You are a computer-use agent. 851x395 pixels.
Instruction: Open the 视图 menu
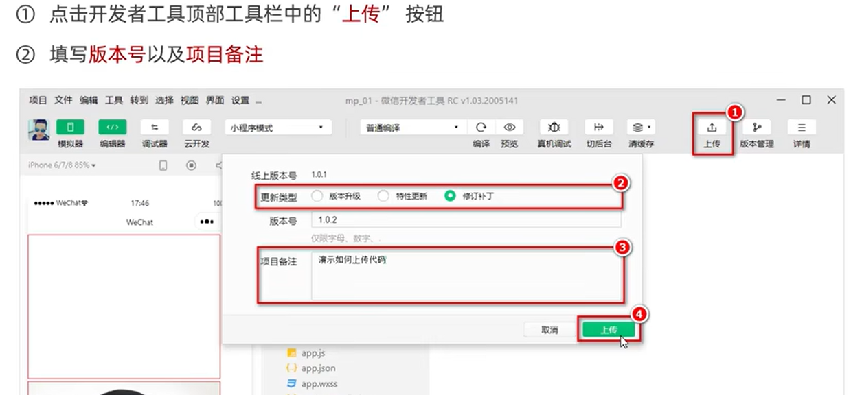click(x=190, y=100)
